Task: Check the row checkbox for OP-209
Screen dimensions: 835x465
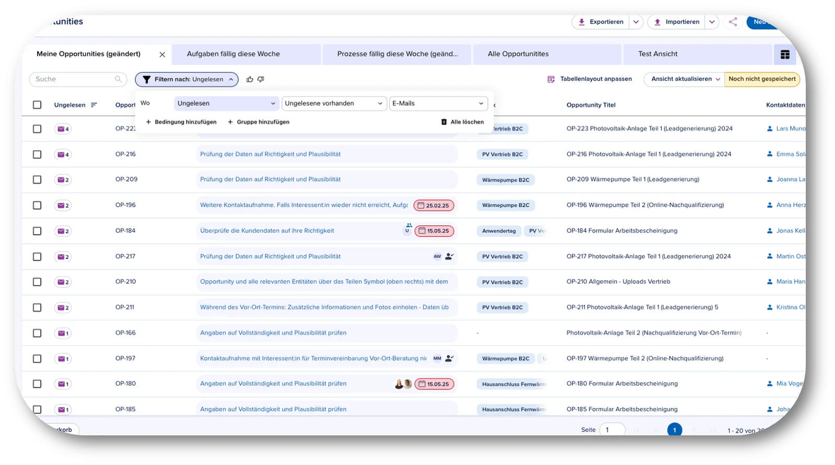Action: pyautogui.click(x=37, y=180)
